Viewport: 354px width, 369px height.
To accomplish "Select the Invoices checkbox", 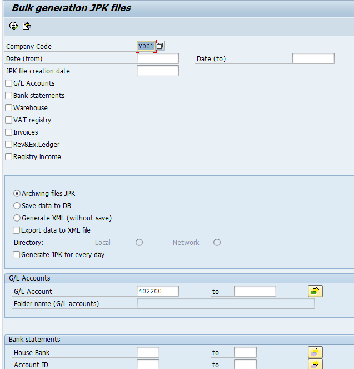I will click(9, 132).
